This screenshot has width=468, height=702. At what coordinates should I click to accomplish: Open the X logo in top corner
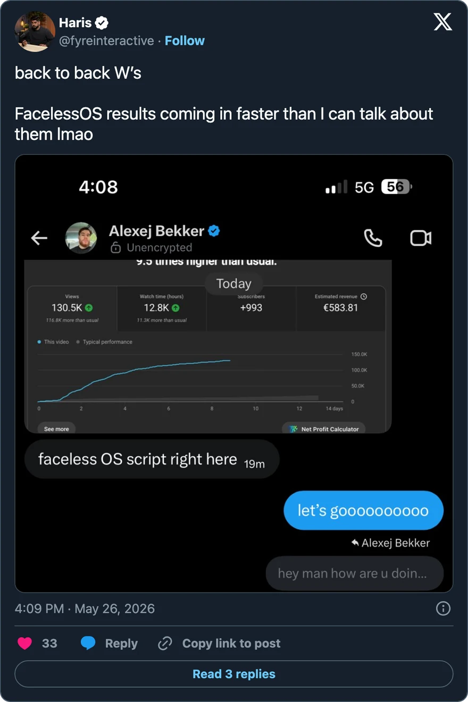[443, 22]
